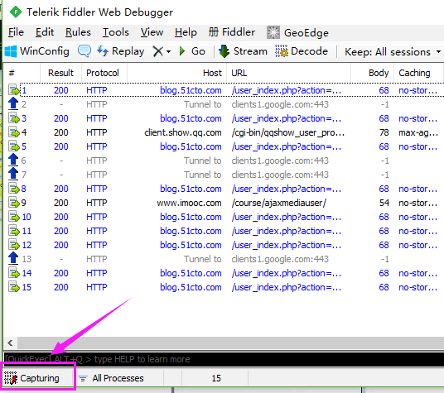Click the Remove X icon in toolbar

[157, 51]
